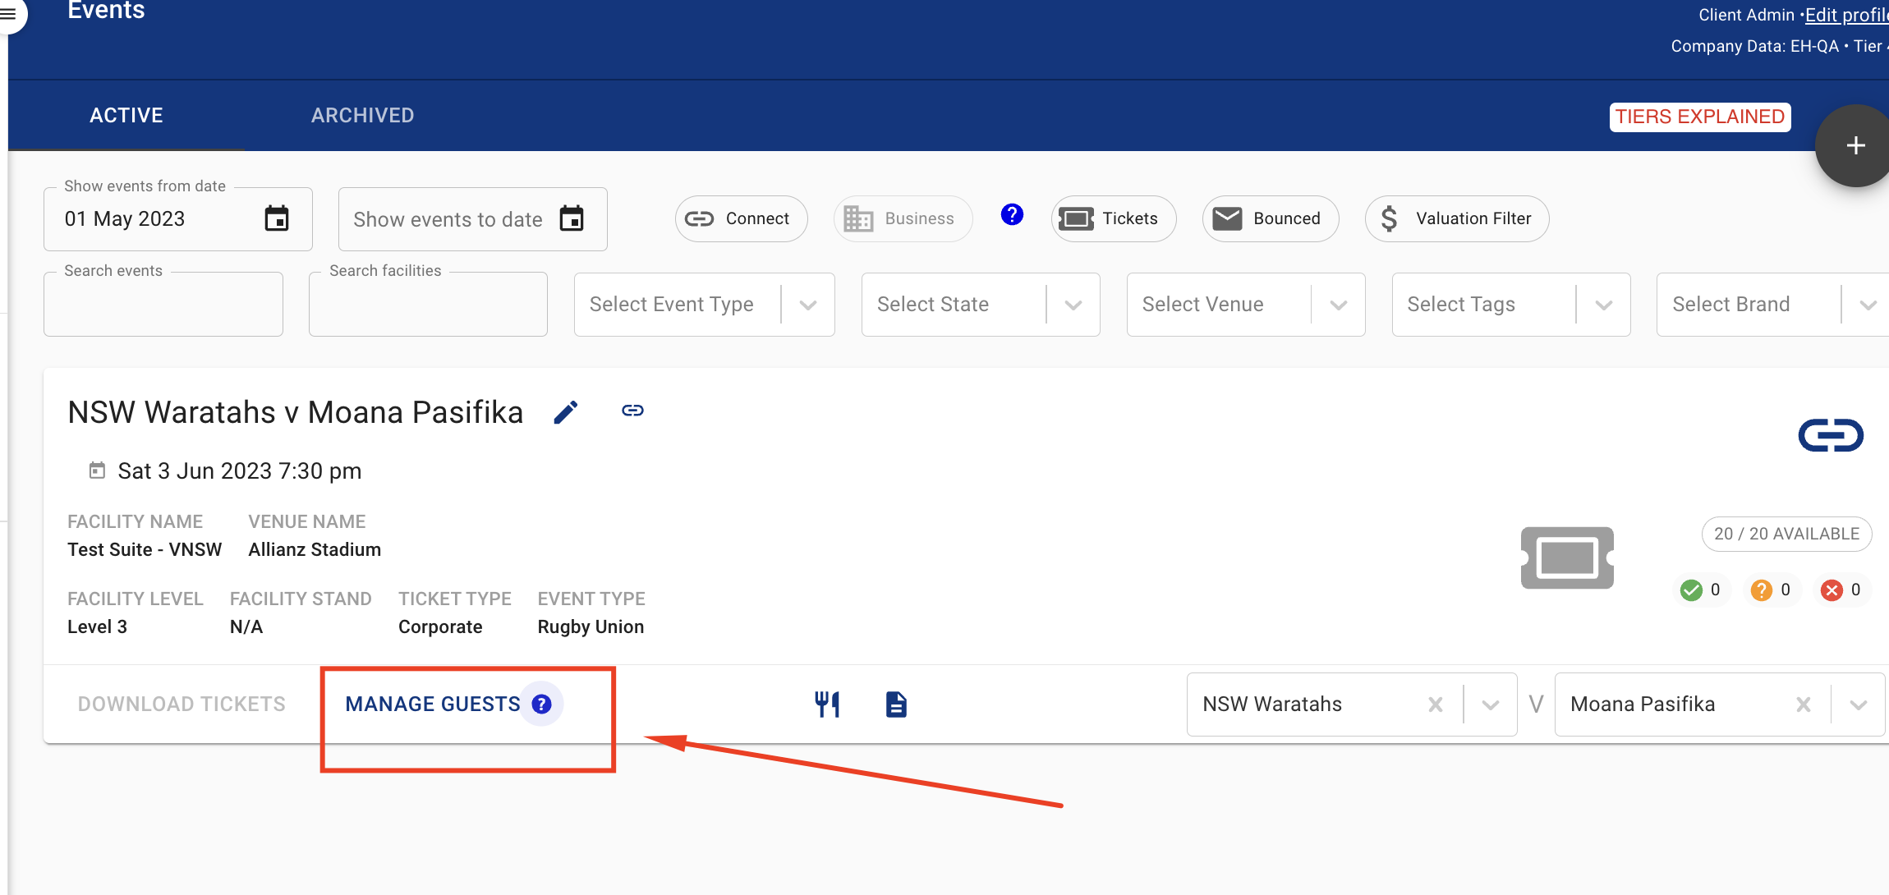Open catering via fork and knife icon
The height and width of the screenshot is (895, 1889).
click(x=827, y=704)
